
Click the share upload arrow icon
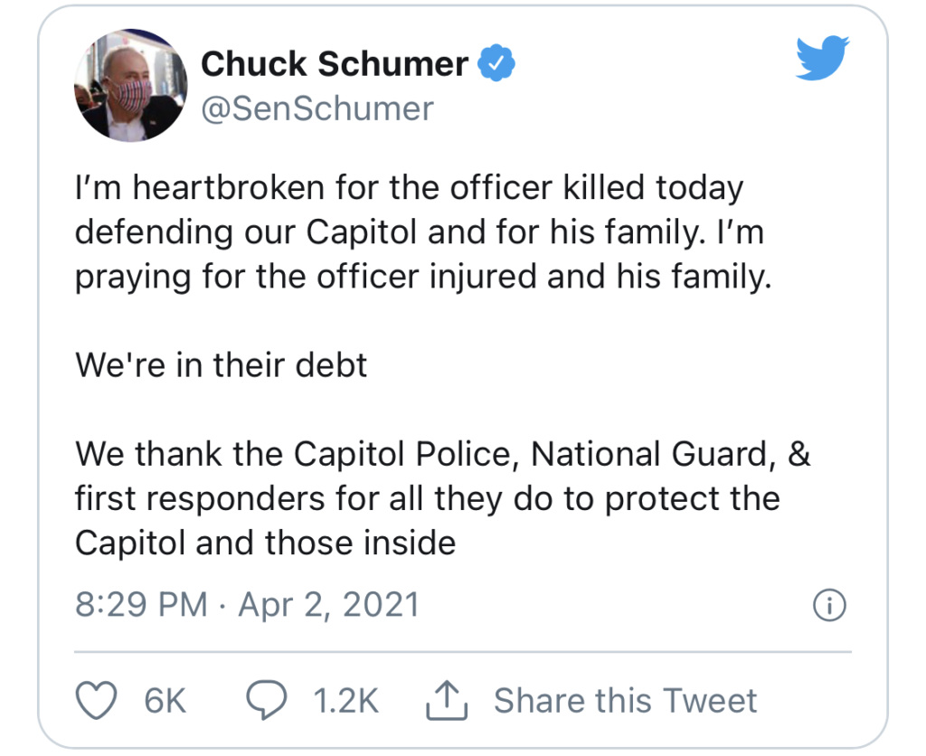[447, 700]
